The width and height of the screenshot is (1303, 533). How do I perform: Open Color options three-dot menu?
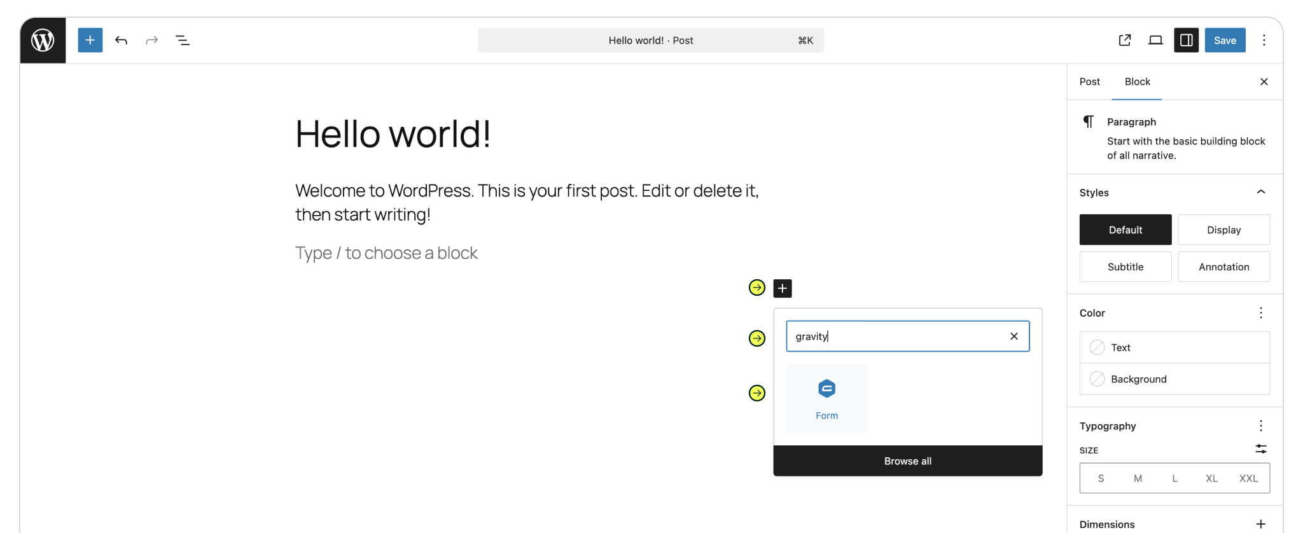click(1260, 312)
